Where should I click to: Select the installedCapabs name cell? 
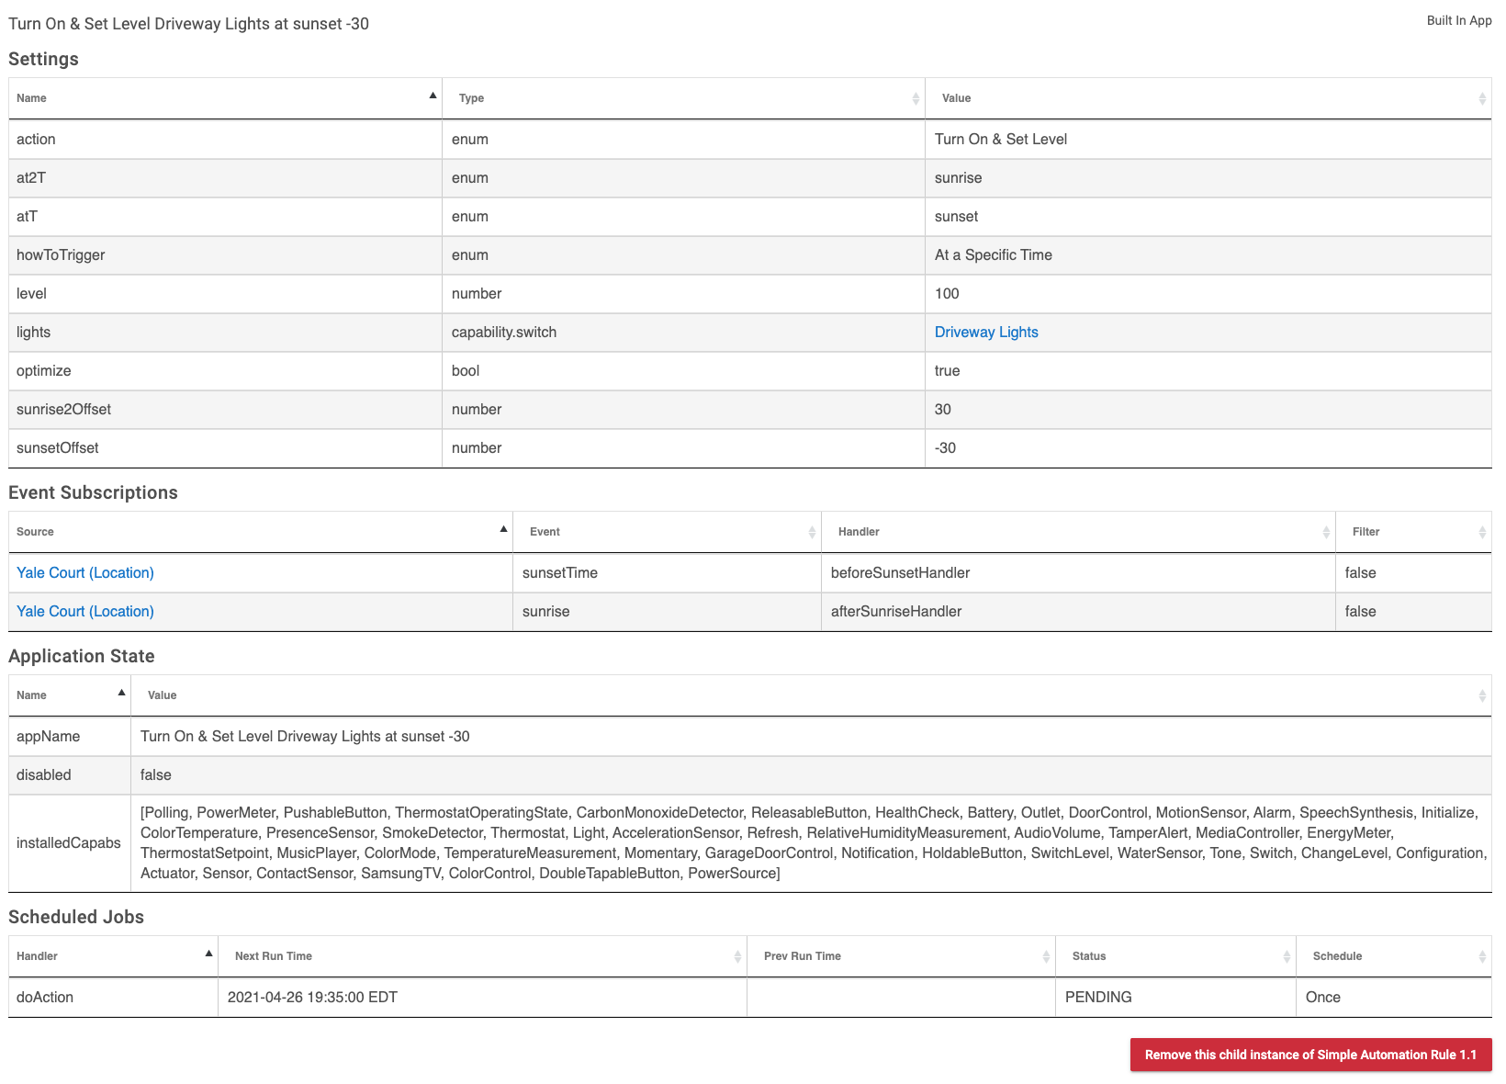point(70,843)
